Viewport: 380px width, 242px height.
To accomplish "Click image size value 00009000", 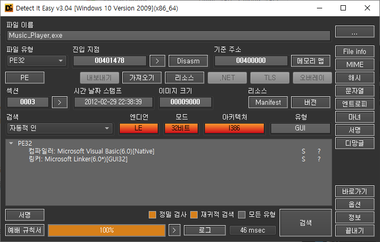I will 185,102.
